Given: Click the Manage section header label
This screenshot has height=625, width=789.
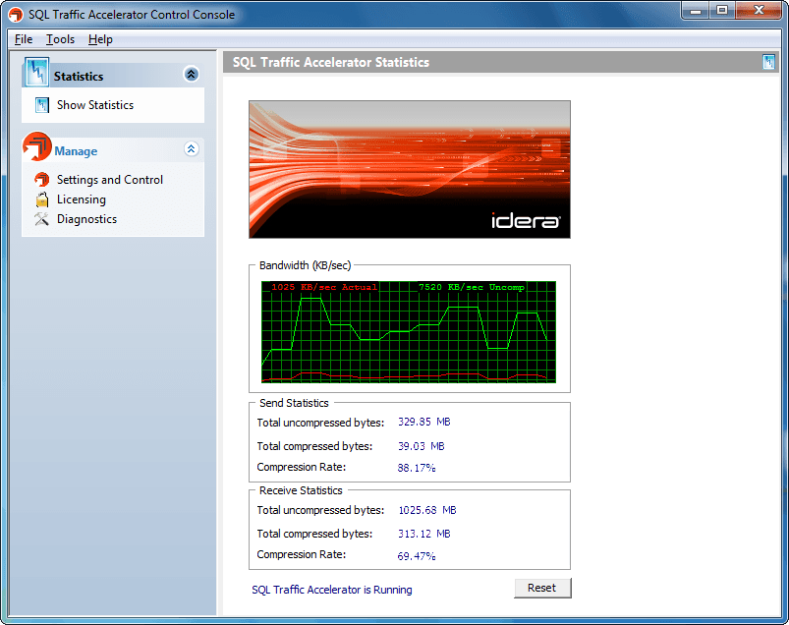Looking at the screenshot, I should [x=76, y=151].
